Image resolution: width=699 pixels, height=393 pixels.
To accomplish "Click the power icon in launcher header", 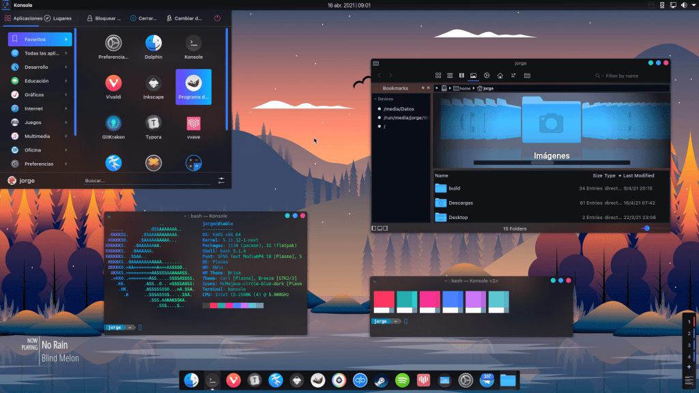I will pyautogui.click(x=217, y=18).
